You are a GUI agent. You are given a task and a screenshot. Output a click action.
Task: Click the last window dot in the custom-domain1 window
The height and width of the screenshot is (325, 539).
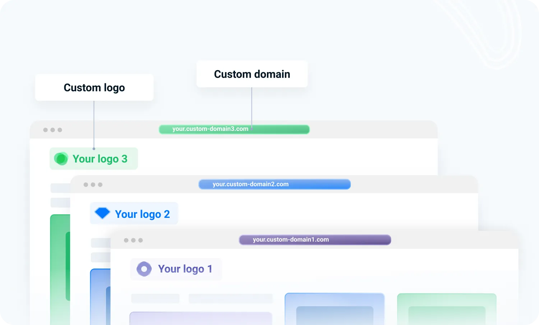click(140, 240)
